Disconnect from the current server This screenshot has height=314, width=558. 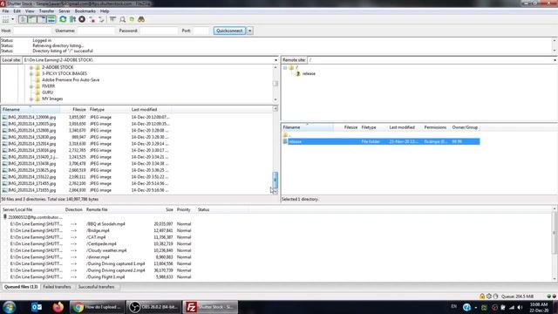click(x=92, y=19)
